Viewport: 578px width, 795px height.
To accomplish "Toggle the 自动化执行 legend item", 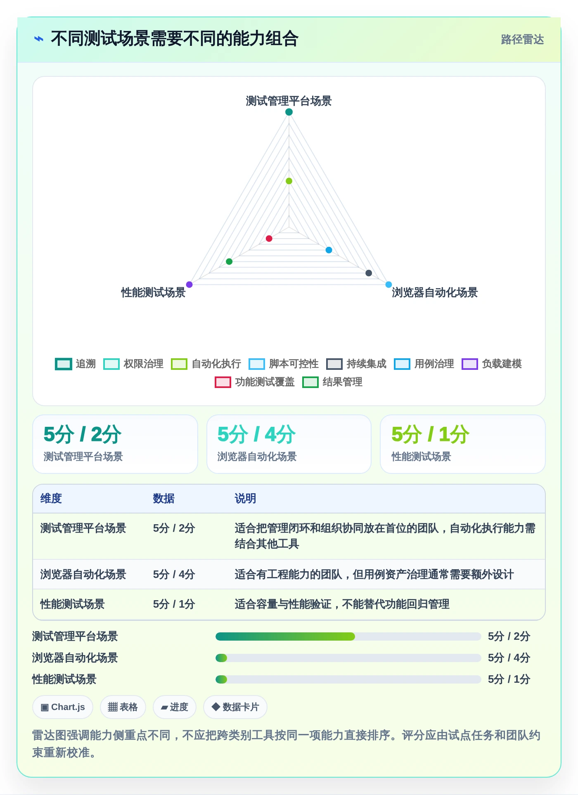I will click(206, 364).
